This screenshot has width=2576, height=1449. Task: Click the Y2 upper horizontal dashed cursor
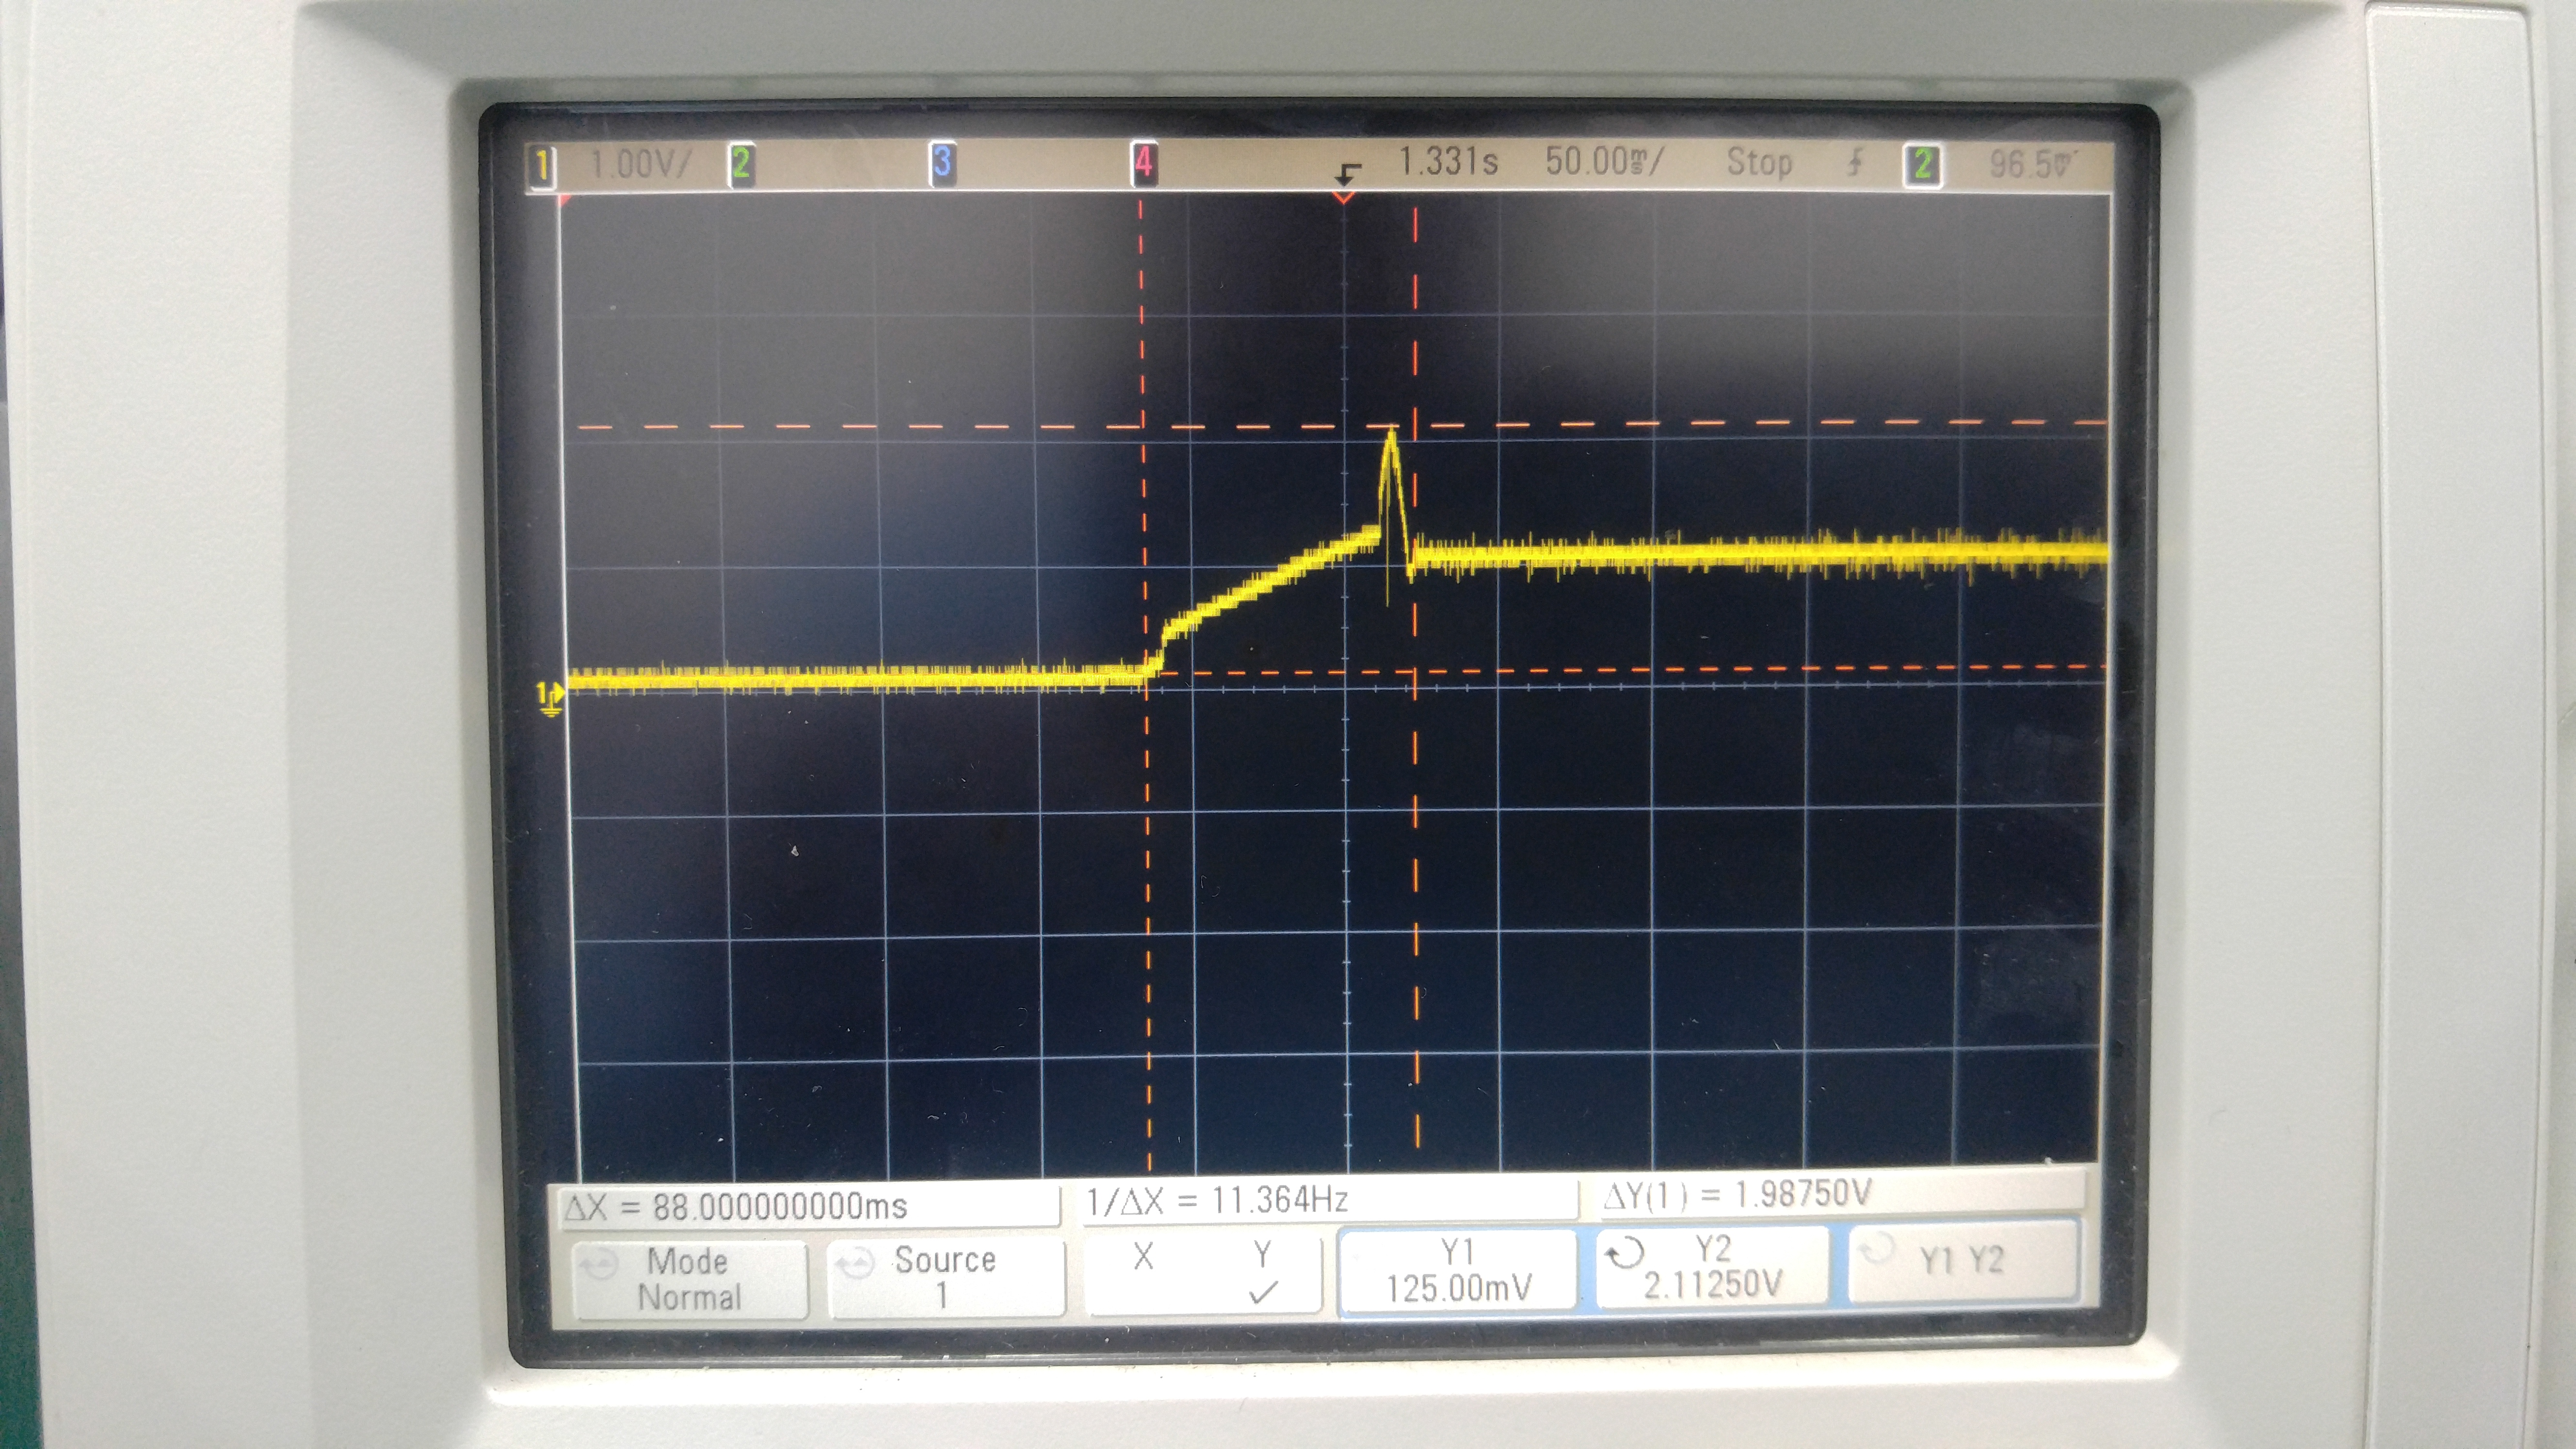(x=1344, y=426)
